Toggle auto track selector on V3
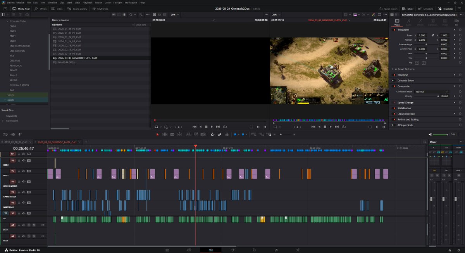The image size is (465, 253). click(24, 192)
